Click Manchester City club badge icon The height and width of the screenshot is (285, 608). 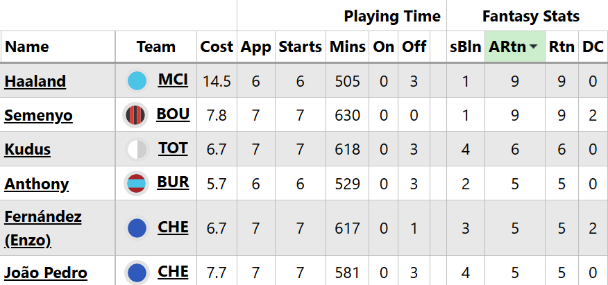(x=137, y=81)
